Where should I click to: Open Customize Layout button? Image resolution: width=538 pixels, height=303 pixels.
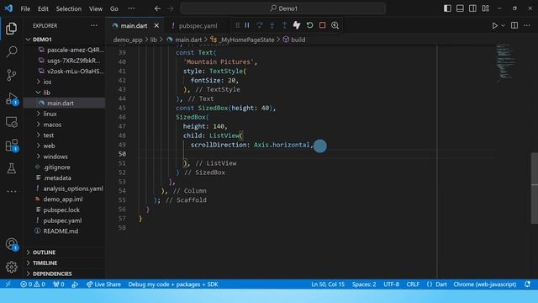tap(485, 8)
